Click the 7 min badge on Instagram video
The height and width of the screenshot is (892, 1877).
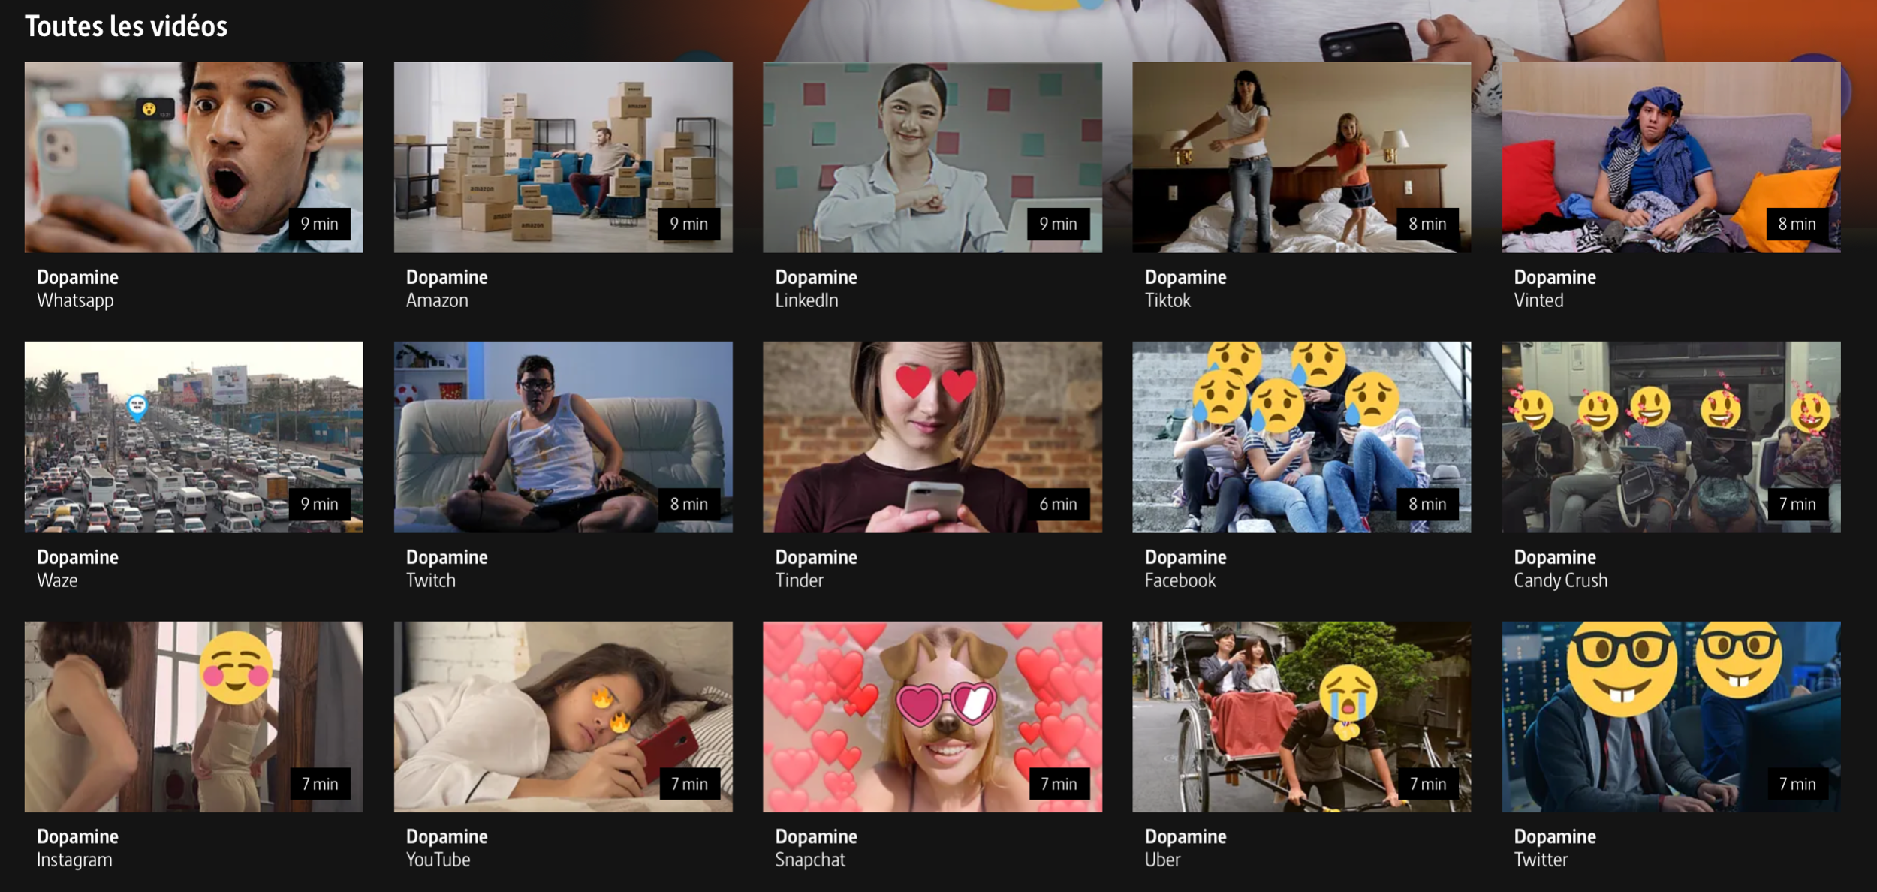[x=321, y=784]
